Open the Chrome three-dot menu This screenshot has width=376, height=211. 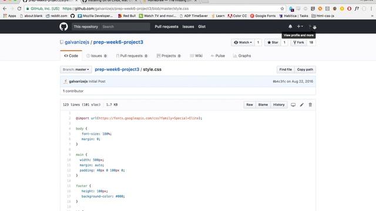click(x=371, y=9)
